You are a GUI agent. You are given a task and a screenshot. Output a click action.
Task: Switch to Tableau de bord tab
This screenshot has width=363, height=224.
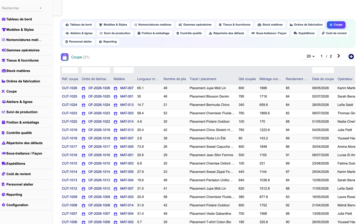pyautogui.click(x=78, y=25)
